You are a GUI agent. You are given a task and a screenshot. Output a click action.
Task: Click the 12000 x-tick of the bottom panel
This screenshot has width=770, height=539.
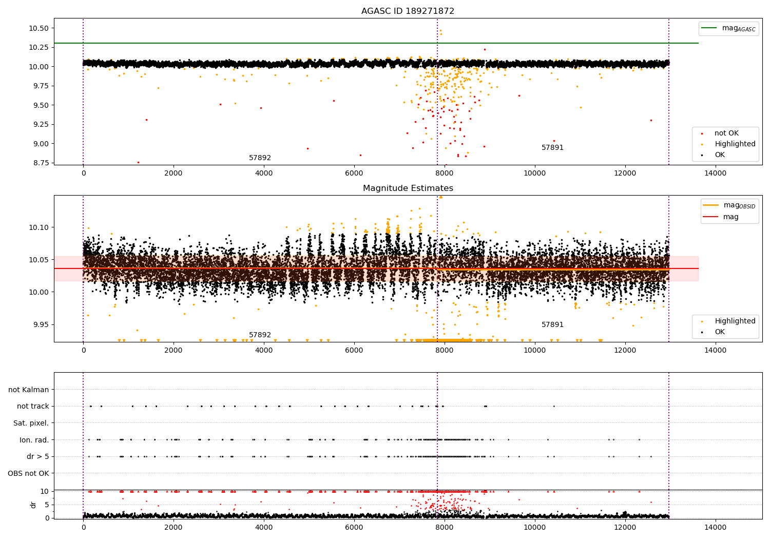[x=625, y=528]
